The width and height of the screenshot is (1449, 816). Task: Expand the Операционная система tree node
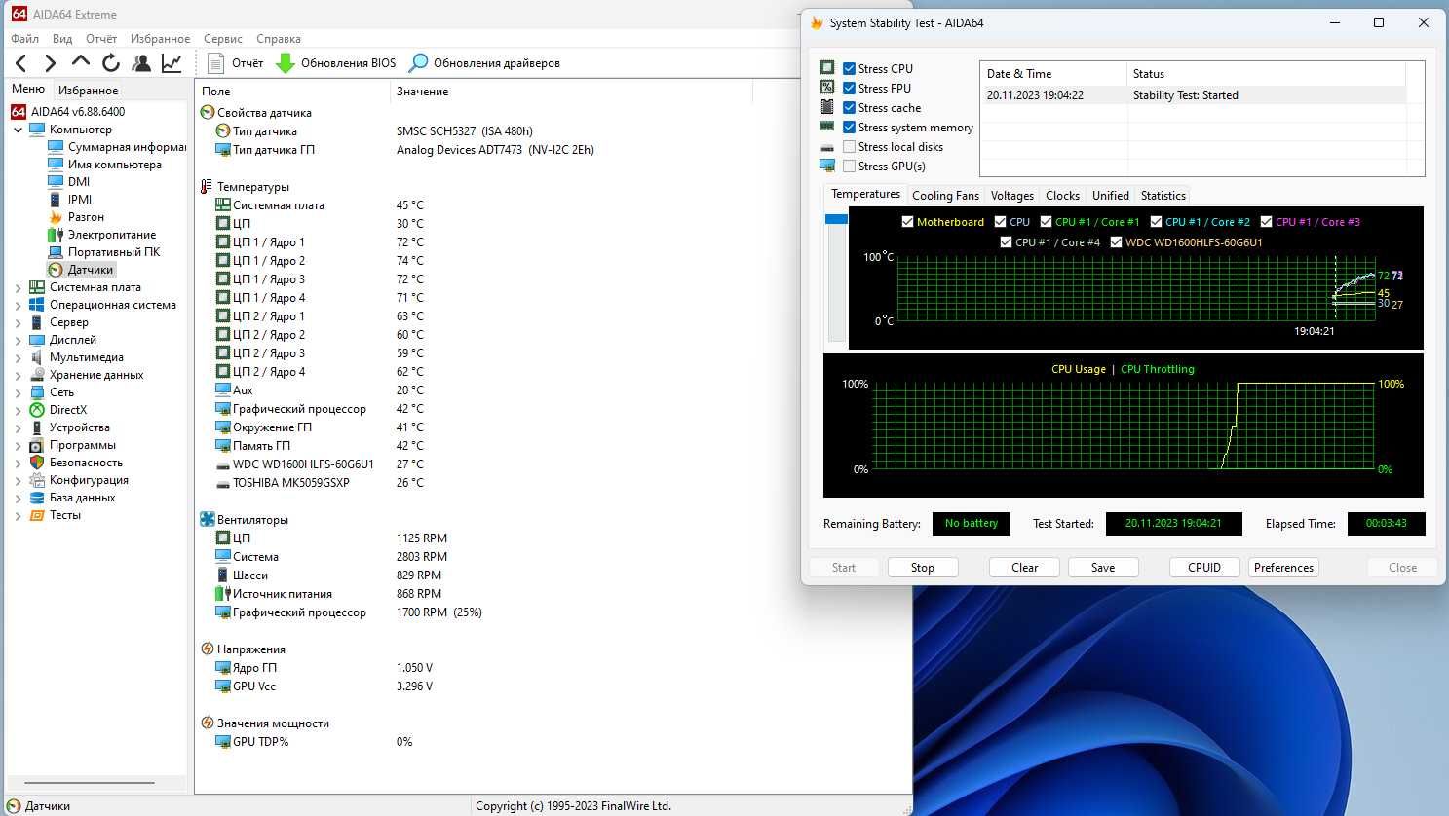[x=18, y=305]
